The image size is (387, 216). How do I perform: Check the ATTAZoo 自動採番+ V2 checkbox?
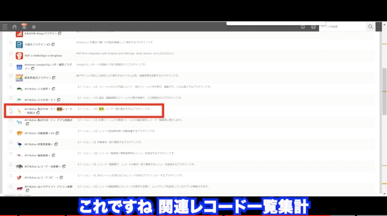tap(11, 133)
